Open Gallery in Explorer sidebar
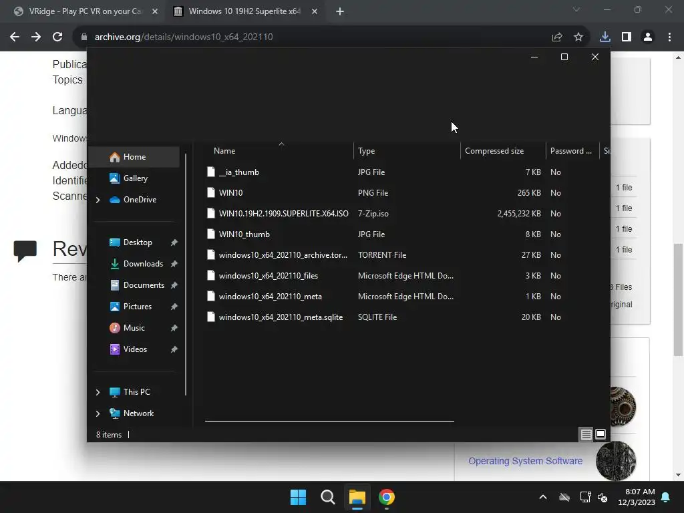Image resolution: width=684 pixels, height=513 pixels. click(x=134, y=178)
